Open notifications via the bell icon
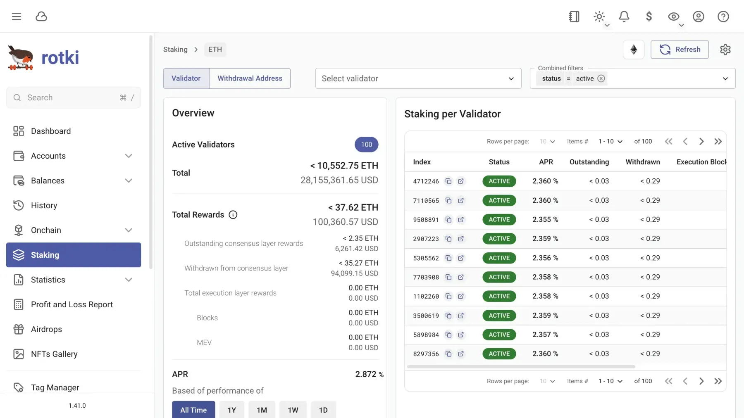This screenshot has height=418, width=744. pos(624,17)
